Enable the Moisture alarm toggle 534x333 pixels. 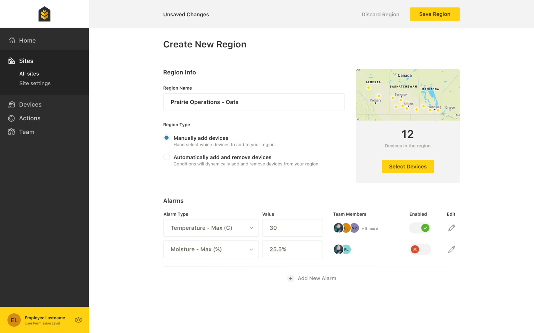tap(420, 249)
